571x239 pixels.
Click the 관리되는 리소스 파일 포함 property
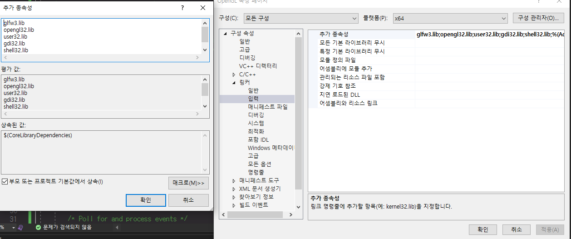pyautogui.click(x=437, y=77)
